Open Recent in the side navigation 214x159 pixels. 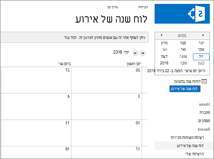[x=204, y=129]
